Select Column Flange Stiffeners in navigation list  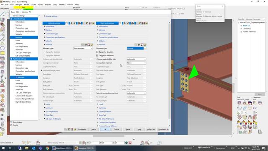(x=25, y=99)
